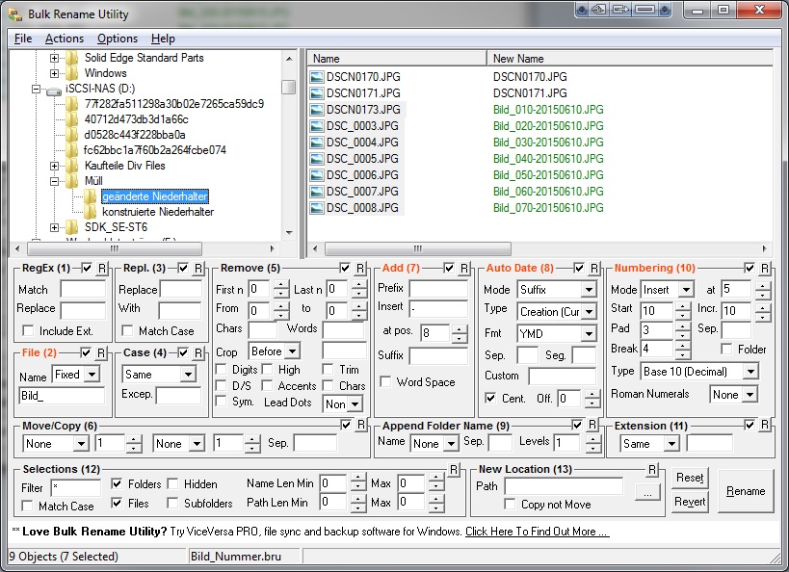This screenshot has width=789, height=572.
Task: Click the file icon next to DSC_0005.JPG
Action: tap(317, 159)
